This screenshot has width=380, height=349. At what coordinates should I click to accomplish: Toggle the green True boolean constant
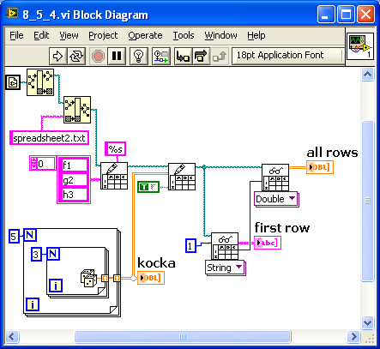[148, 187]
